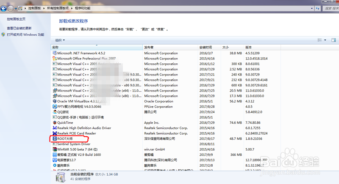The width and height of the screenshot is (339, 184).
Task: Select Oracle VM VirtualBox 4.3.12 entry
Action: 82,101
